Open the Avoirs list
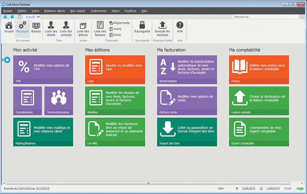This screenshot has width=307, height=194. click(116, 29)
